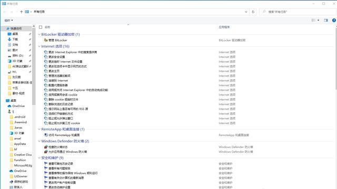The width and height of the screenshot is (337, 189).
Task: Sort by the Application column header
Action: [x=224, y=27]
